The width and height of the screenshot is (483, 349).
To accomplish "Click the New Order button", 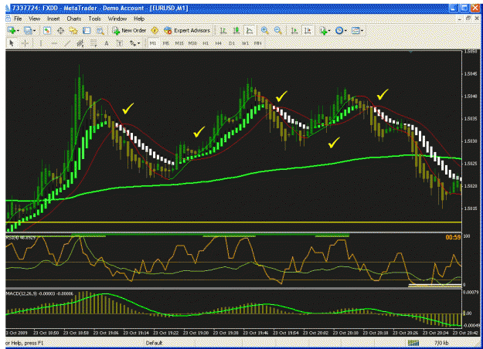I will click(x=129, y=30).
